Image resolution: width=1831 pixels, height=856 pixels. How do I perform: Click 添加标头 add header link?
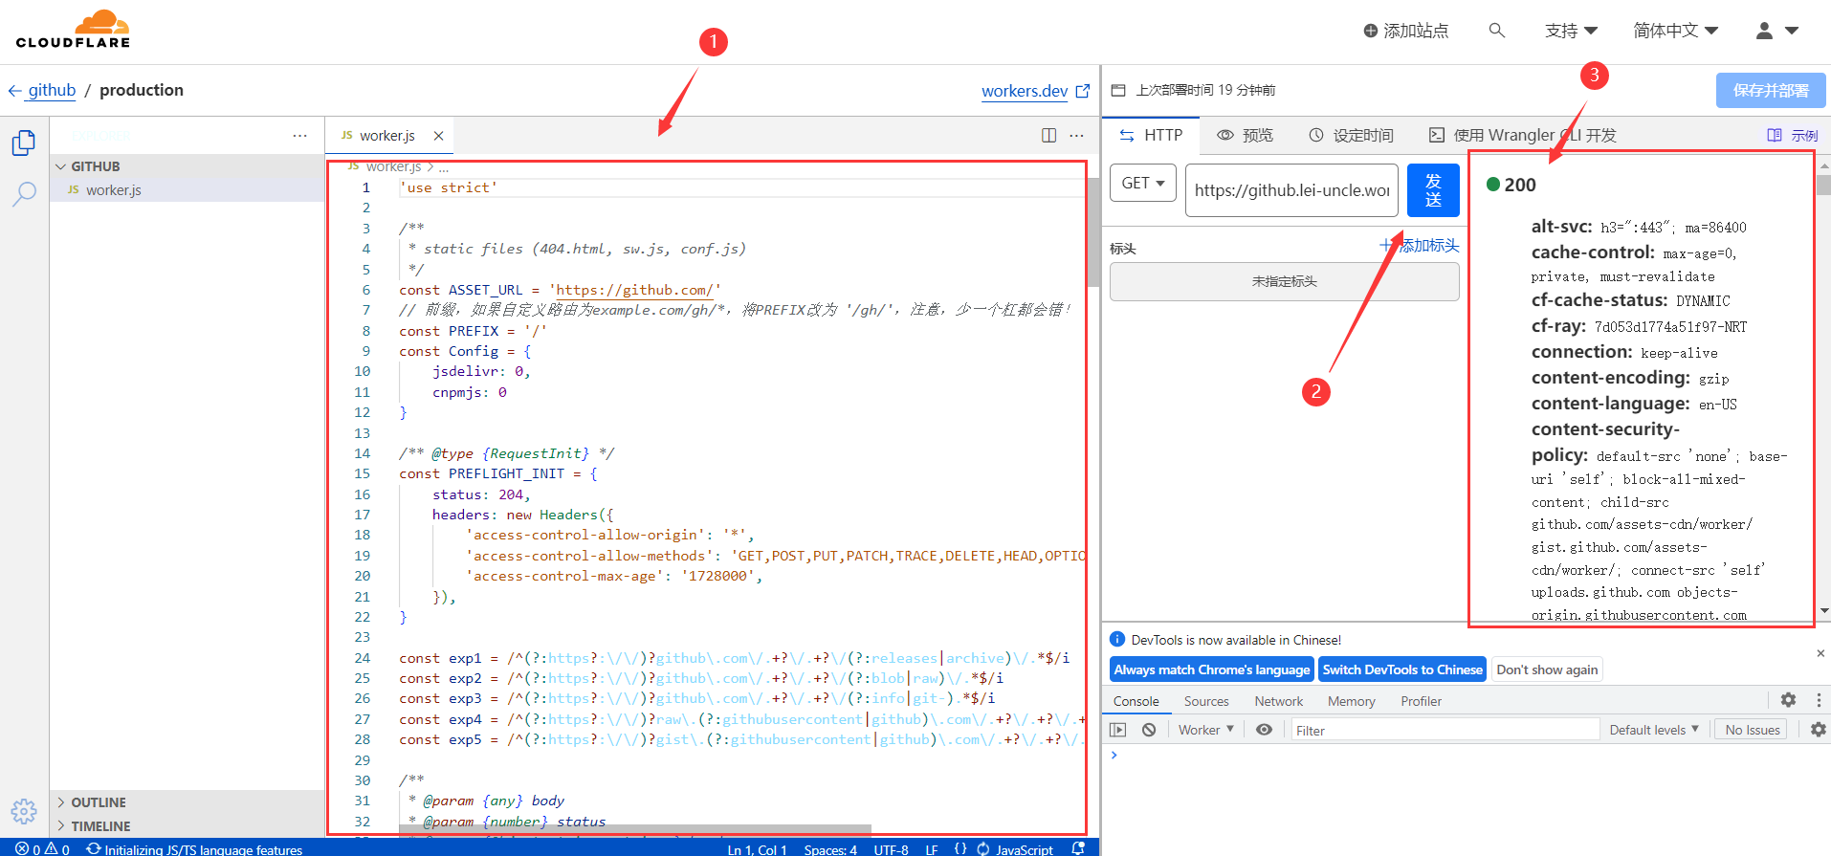click(x=1420, y=246)
